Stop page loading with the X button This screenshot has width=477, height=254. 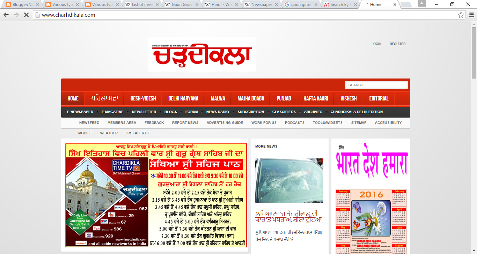tap(26, 15)
